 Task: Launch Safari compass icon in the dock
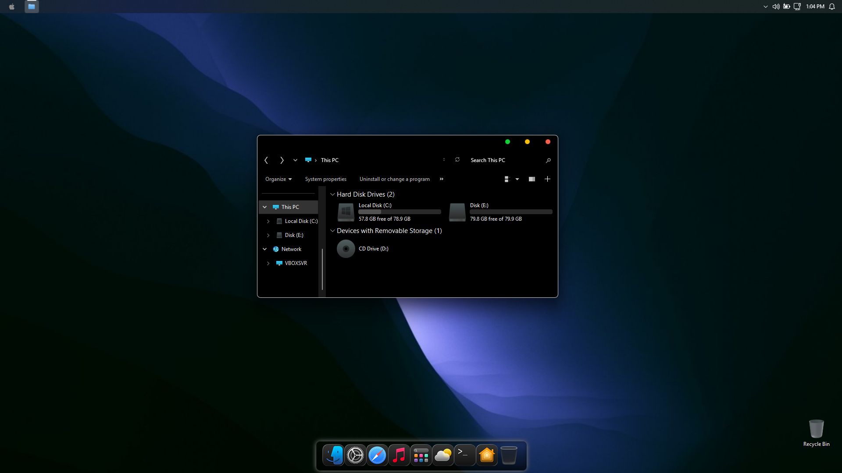tap(377, 455)
